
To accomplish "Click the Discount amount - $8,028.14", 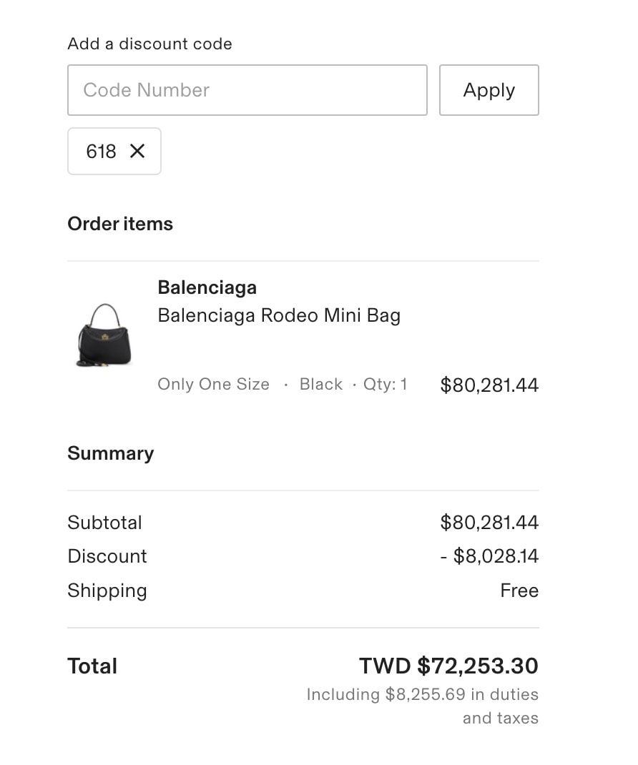I will point(489,556).
